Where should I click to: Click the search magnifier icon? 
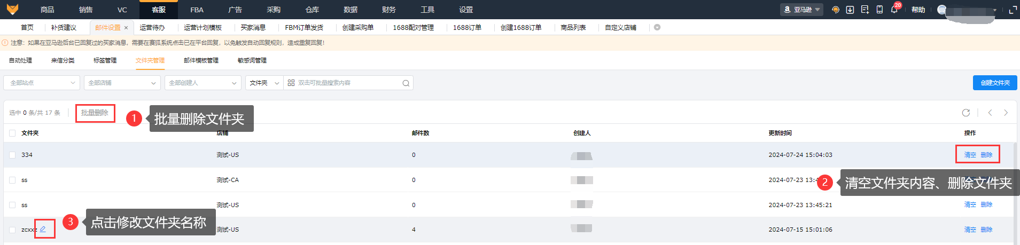tap(406, 83)
